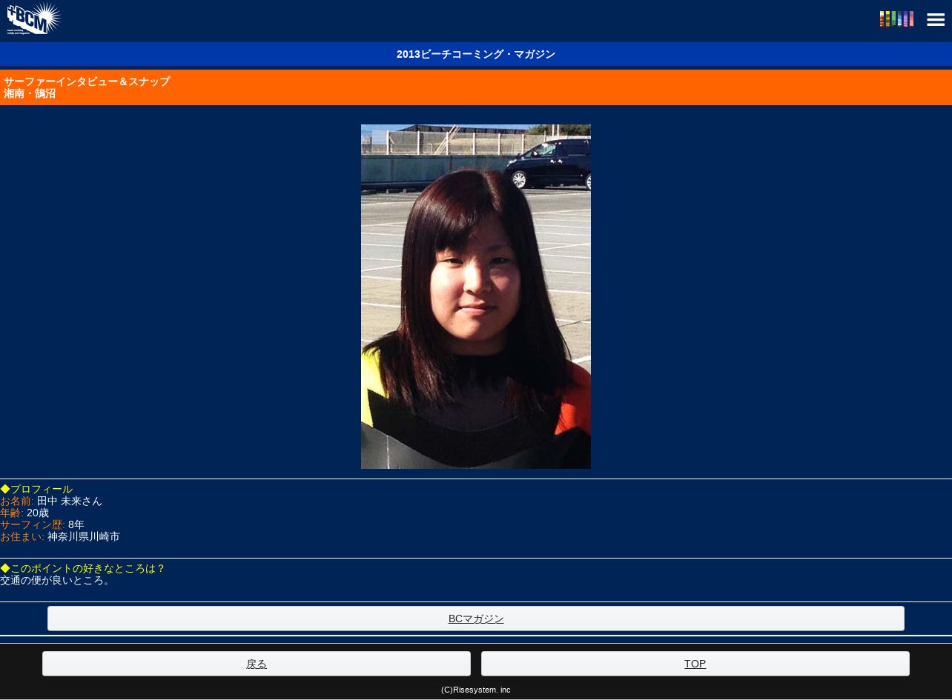The width and height of the screenshot is (952, 700).
Task: Click 2013ビーチコーミング・マガジン title
Action: pyautogui.click(x=476, y=54)
